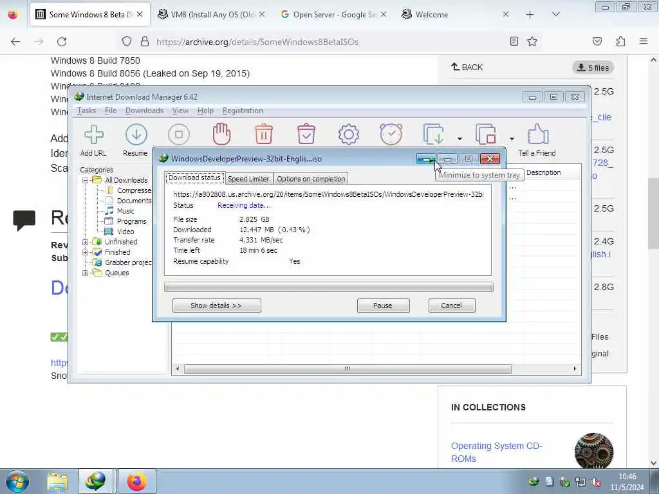Select the Documents category
Viewport: 659px width, 494px height.
[129, 201]
